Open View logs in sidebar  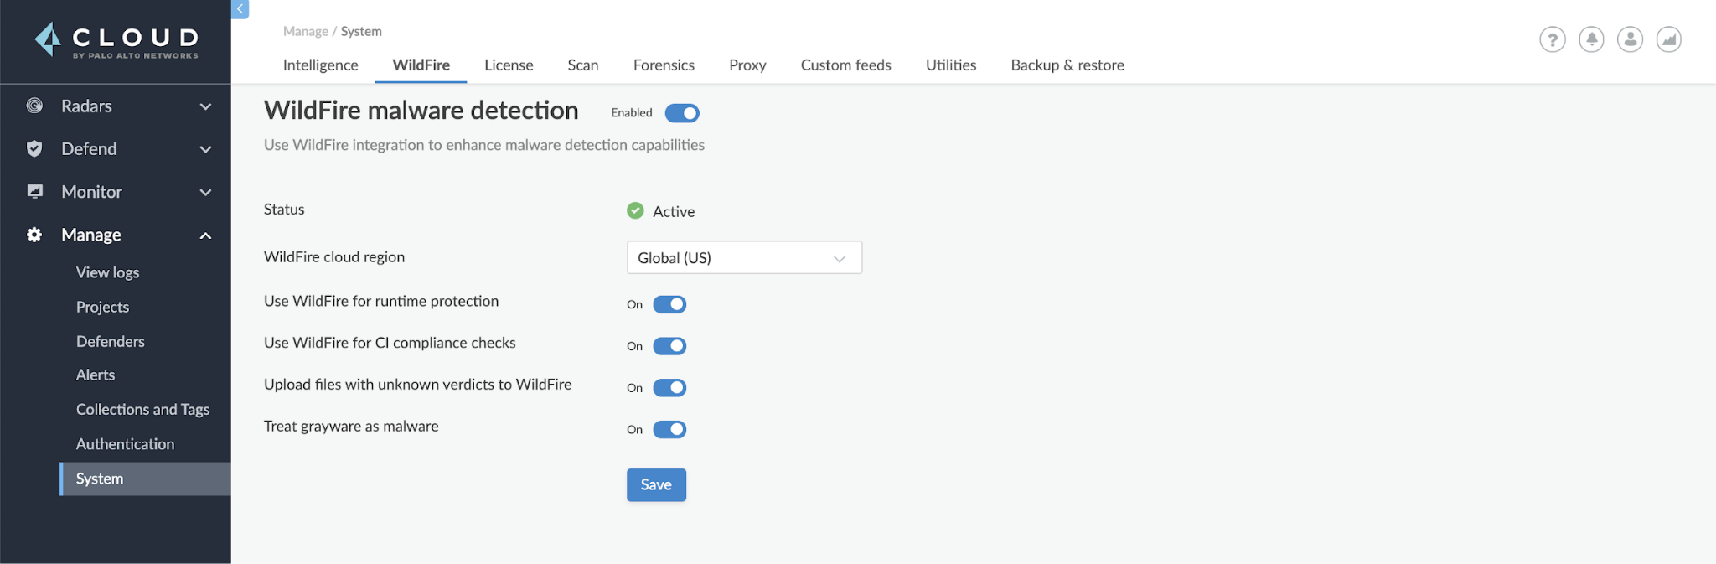point(107,272)
